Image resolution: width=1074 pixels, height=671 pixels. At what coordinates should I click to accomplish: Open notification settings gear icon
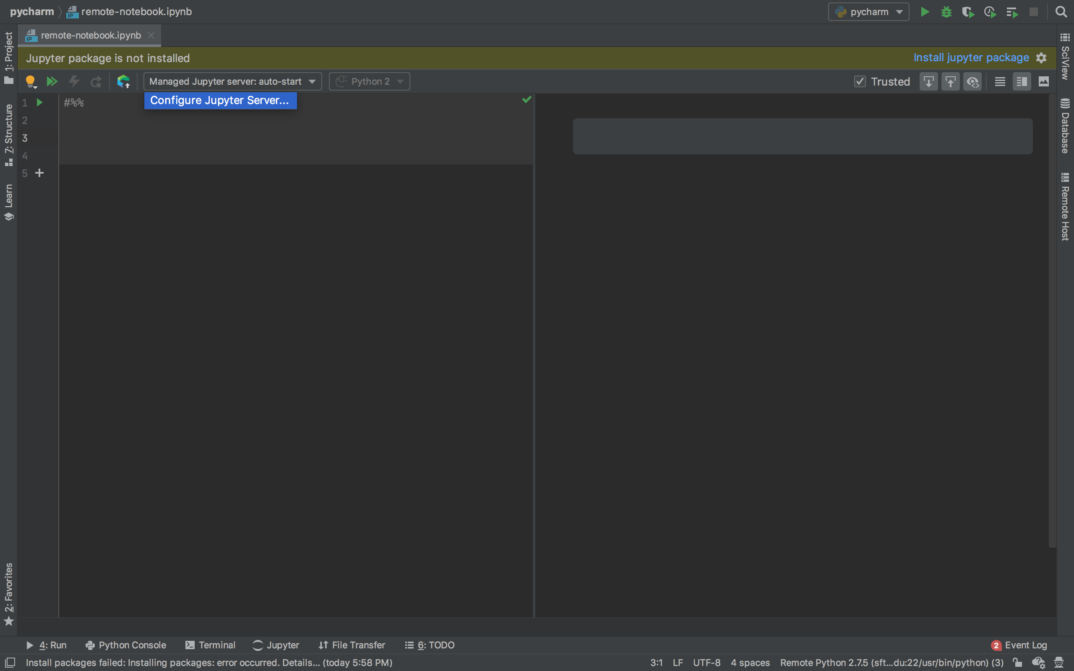pos(1041,58)
